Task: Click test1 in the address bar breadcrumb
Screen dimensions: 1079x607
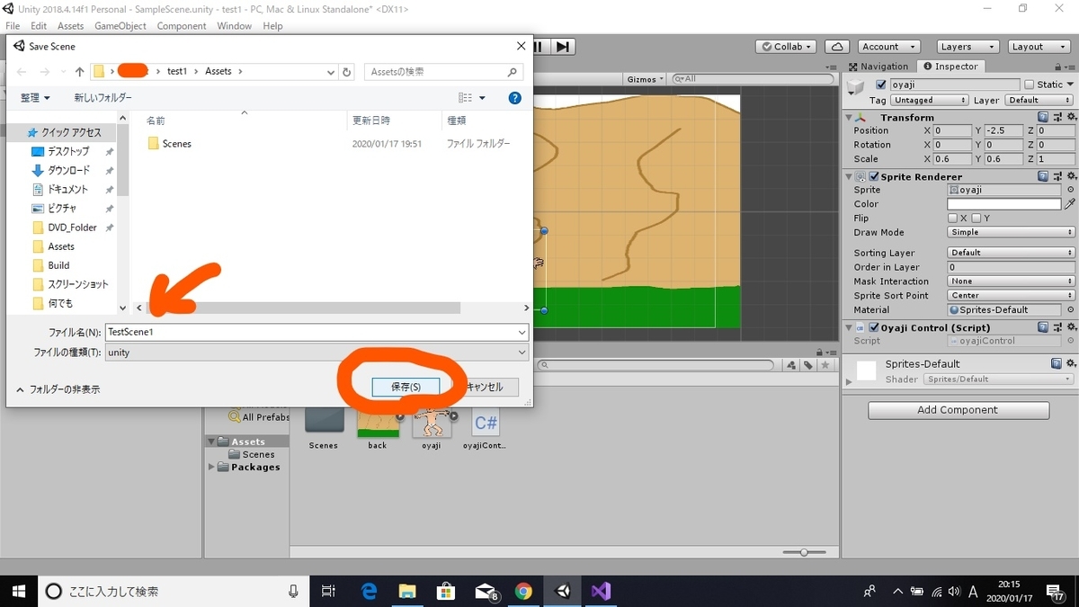Action: (x=177, y=72)
